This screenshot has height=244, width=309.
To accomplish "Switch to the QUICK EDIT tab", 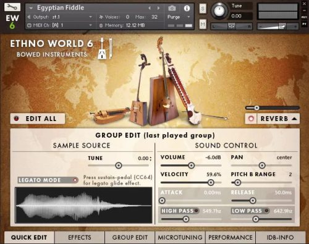I will (29, 237).
